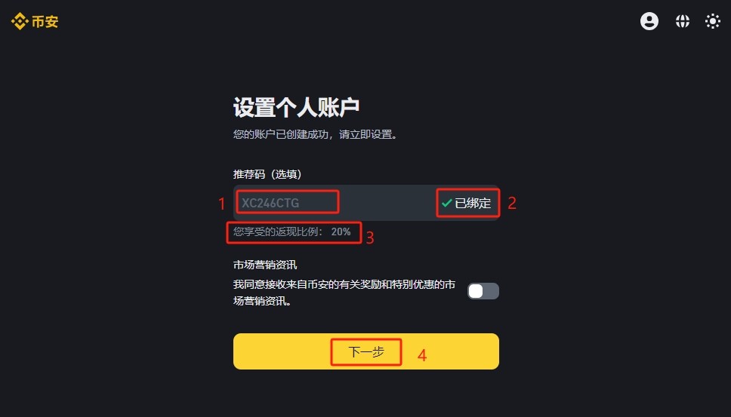Click red annotation number 4
The image size is (731, 417).
[x=422, y=356]
